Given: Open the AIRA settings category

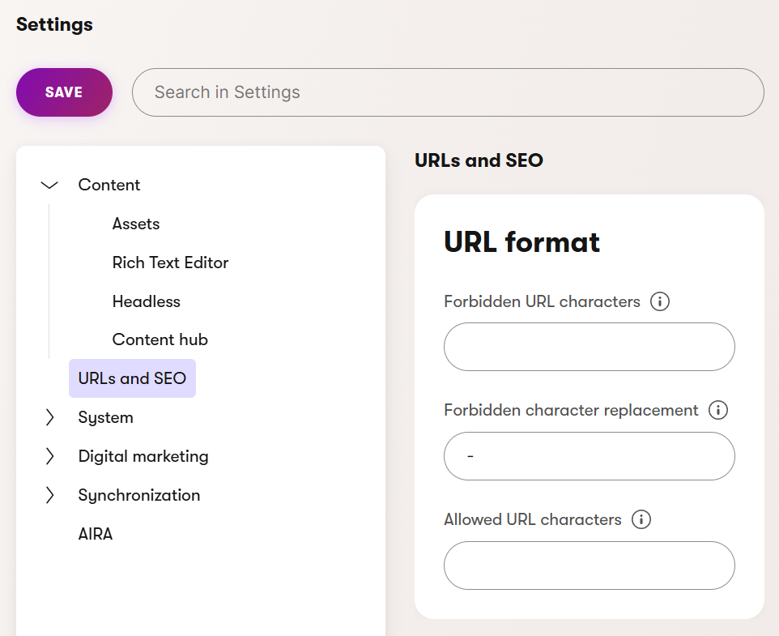Looking at the screenshot, I should (95, 535).
